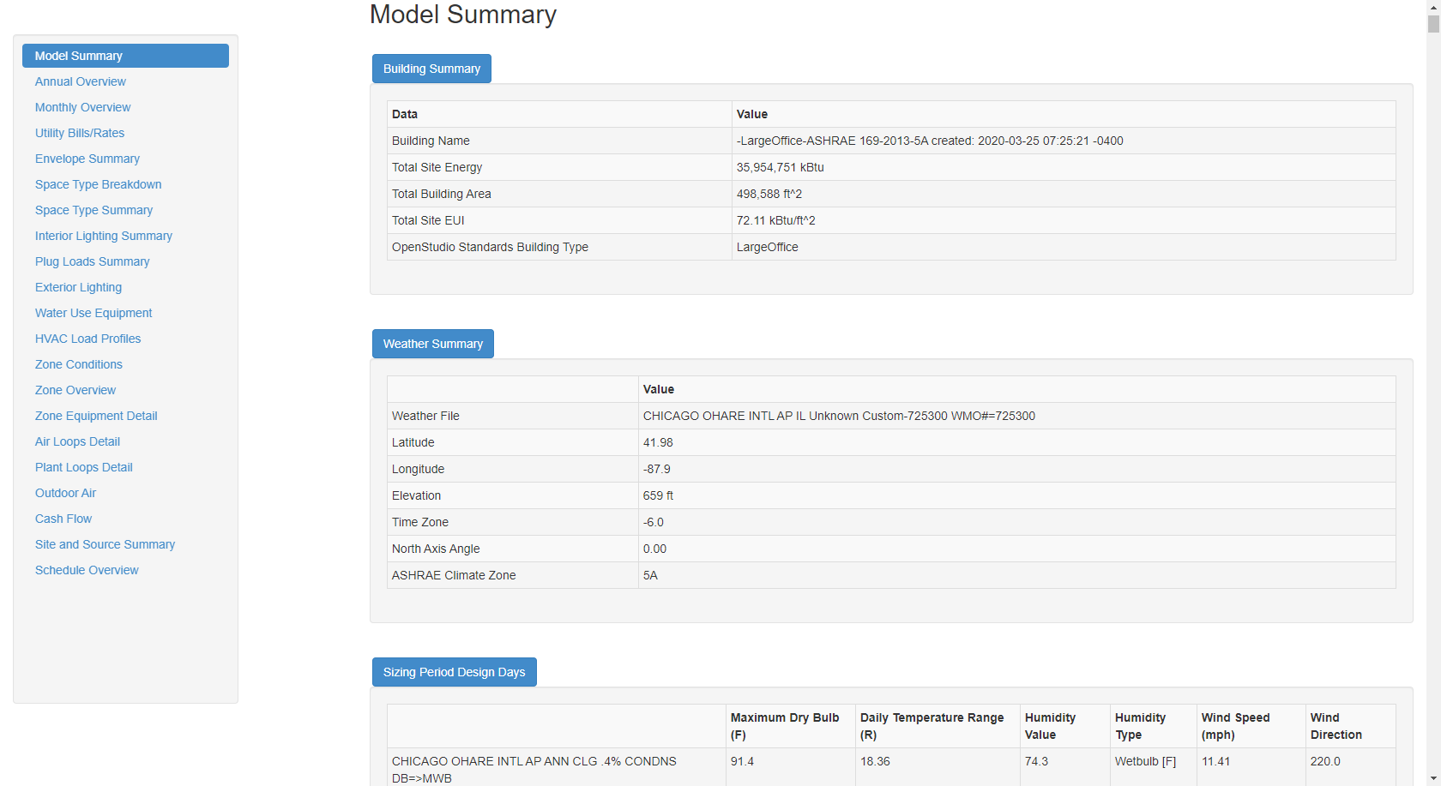Select Air Loops Detail
Screen dimensions: 1441x786
click(76, 441)
